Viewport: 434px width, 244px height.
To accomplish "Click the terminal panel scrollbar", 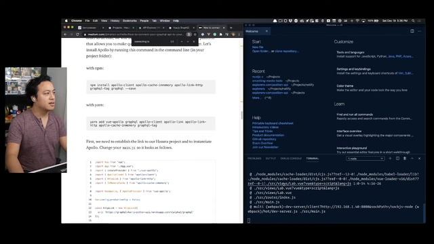I will point(424,213).
